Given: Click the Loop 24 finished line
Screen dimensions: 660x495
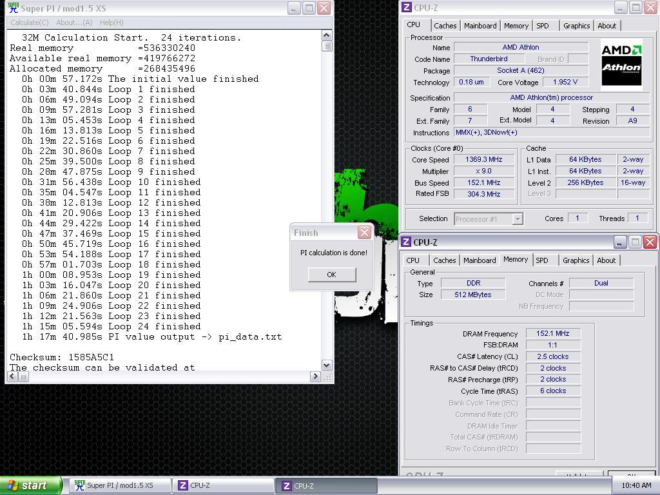Looking at the screenshot, I should pyautogui.click(x=111, y=327).
